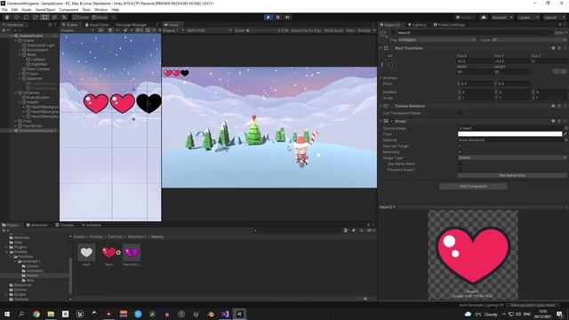Switch to the Animator tab
The width and height of the screenshot is (569, 320).
tap(92, 225)
